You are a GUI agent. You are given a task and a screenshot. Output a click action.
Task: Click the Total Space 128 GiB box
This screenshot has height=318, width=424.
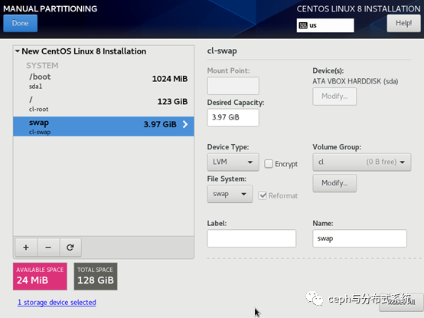pyautogui.click(x=96, y=277)
